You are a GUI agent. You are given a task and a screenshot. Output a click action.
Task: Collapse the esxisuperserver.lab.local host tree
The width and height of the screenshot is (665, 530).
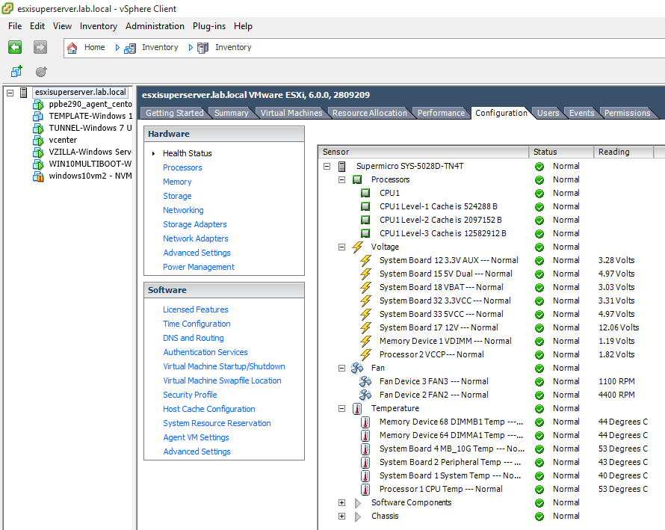coord(10,93)
